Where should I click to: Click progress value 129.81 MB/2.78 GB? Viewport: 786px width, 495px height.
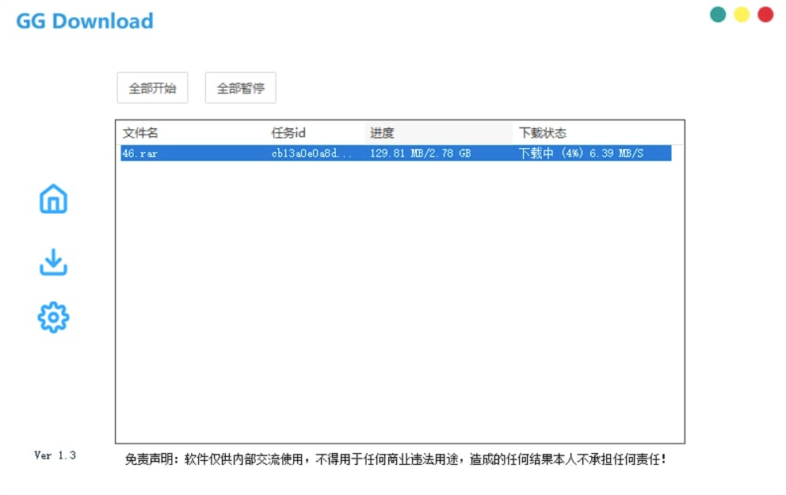[420, 154]
